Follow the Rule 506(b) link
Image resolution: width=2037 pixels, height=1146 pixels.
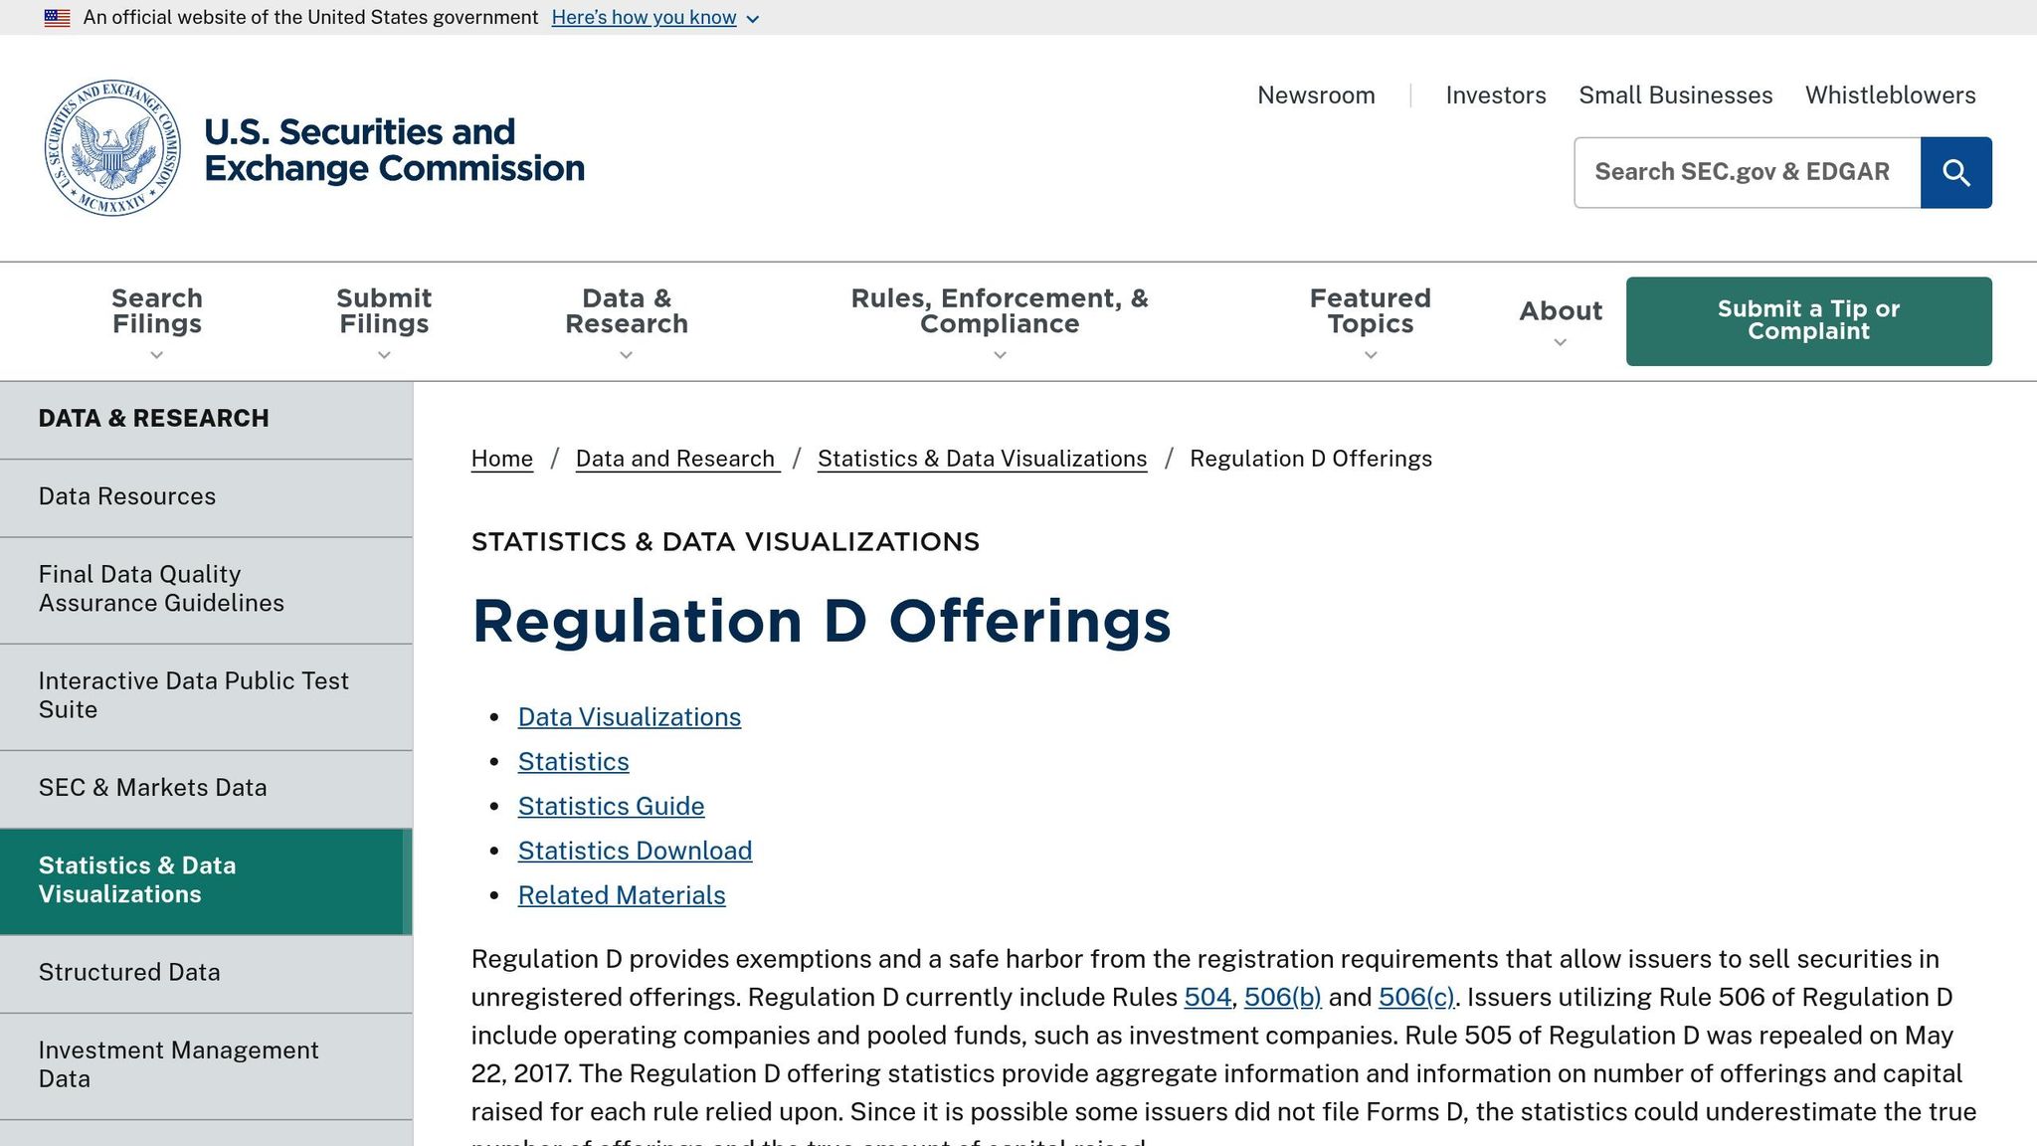pos(1285,997)
